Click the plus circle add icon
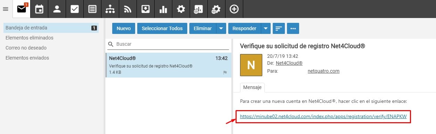436x134 pixels. coord(234,9)
